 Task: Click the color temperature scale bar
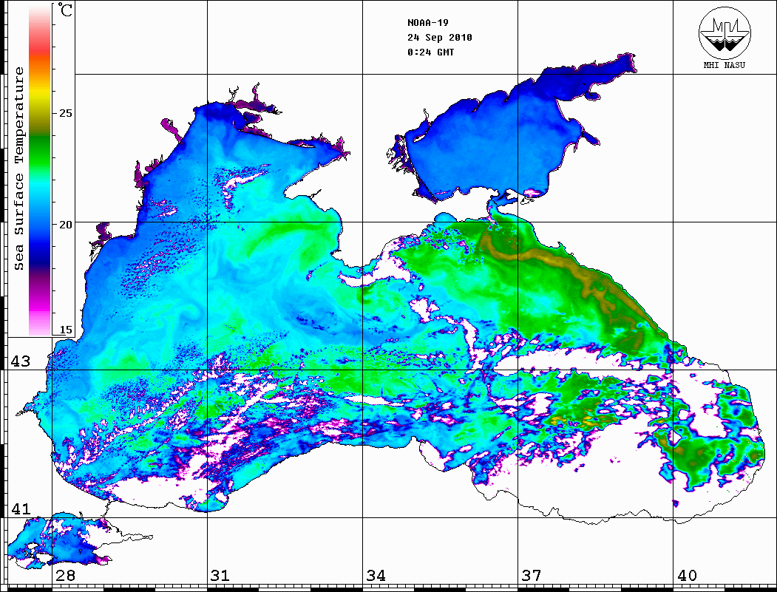(40, 170)
